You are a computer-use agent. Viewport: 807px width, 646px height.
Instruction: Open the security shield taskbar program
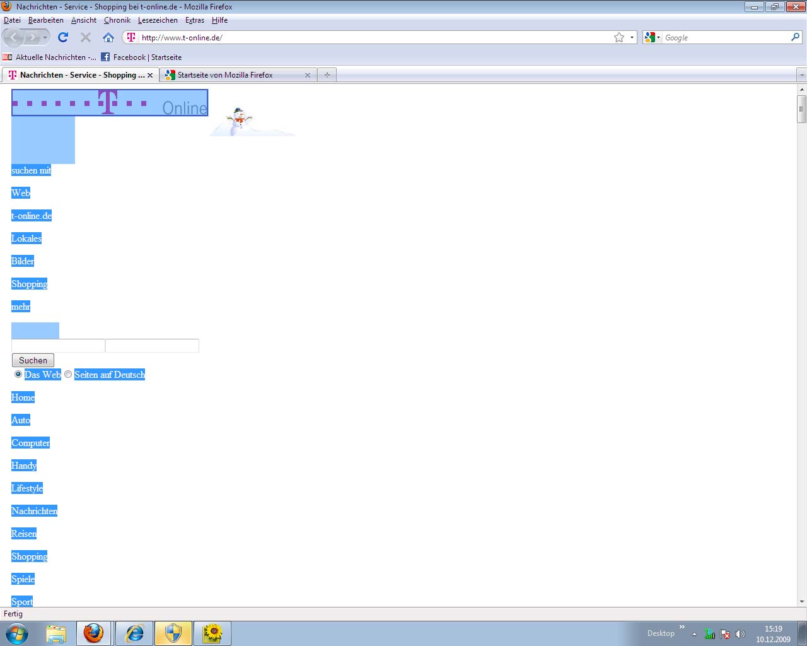click(x=173, y=633)
